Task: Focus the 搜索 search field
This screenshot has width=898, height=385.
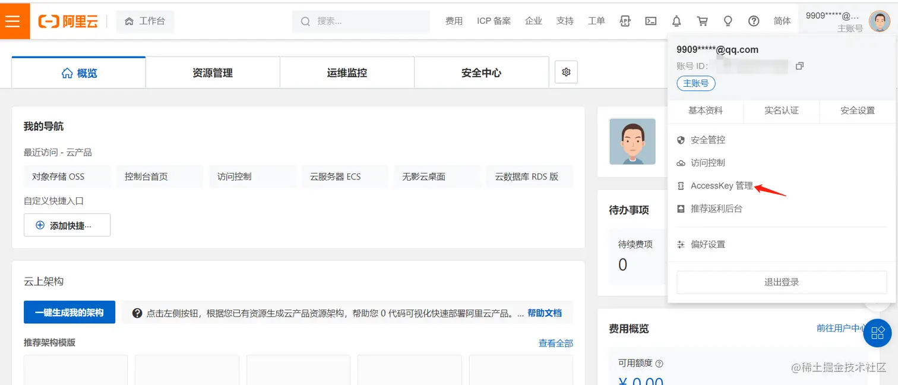Action: click(x=361, y=21)
